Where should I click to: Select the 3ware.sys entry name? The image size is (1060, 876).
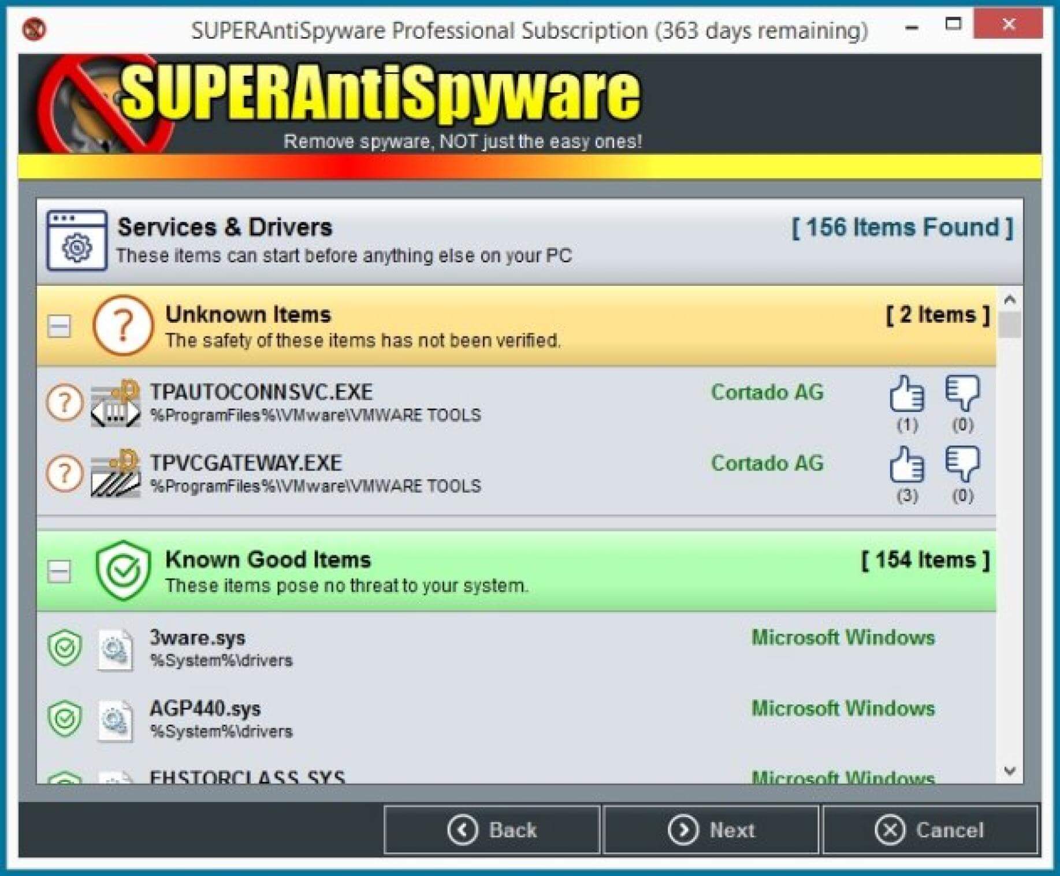(x=198, y=638)
